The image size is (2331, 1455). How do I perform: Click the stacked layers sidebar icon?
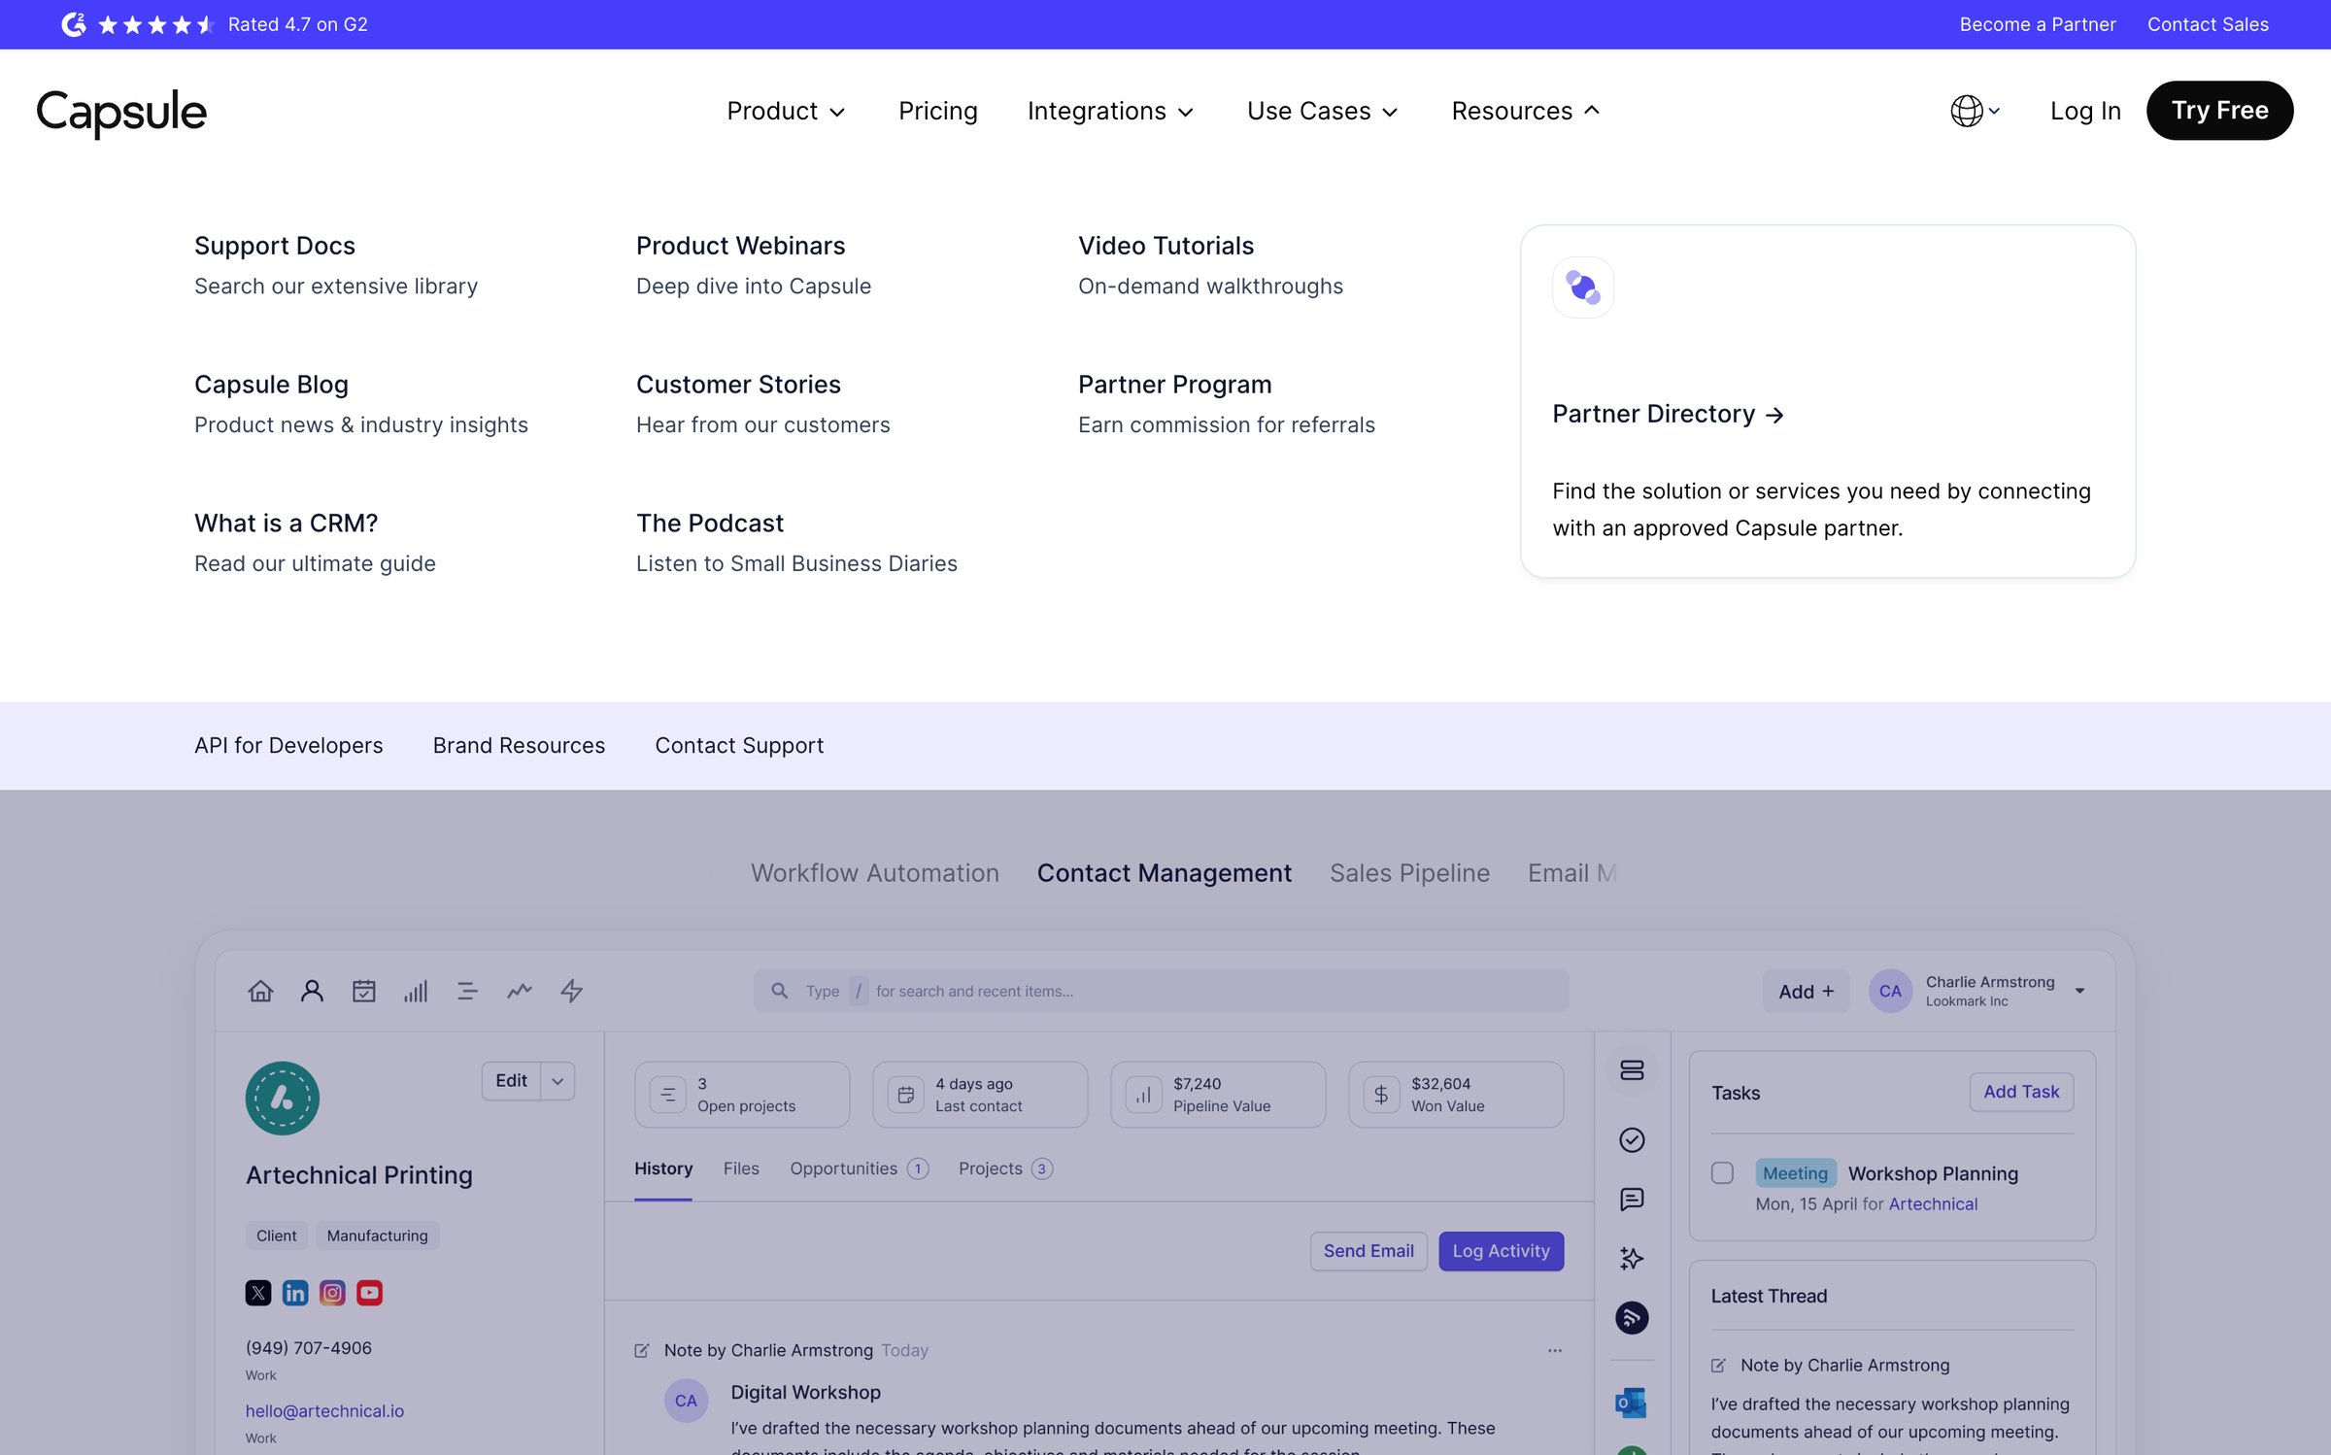(x=1632, y=1070)
